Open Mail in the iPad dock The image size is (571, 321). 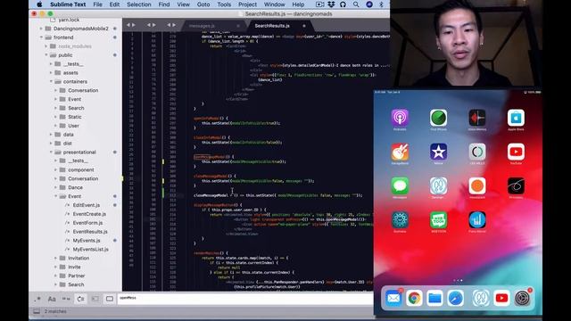click(x=393, y=298)
